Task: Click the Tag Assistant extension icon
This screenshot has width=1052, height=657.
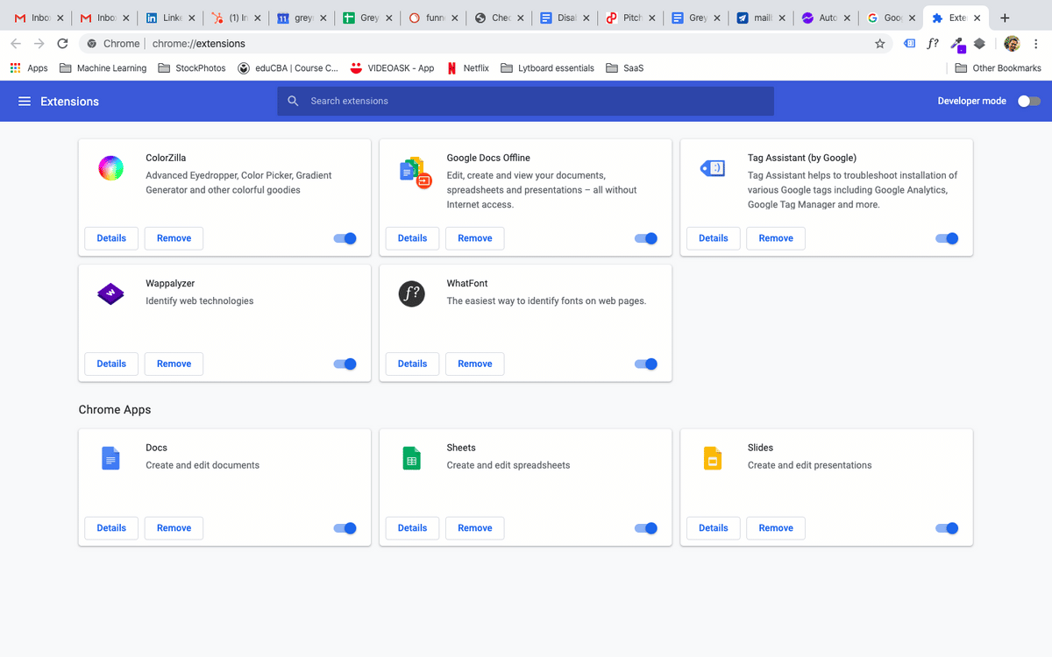Action: pos(712,168)
